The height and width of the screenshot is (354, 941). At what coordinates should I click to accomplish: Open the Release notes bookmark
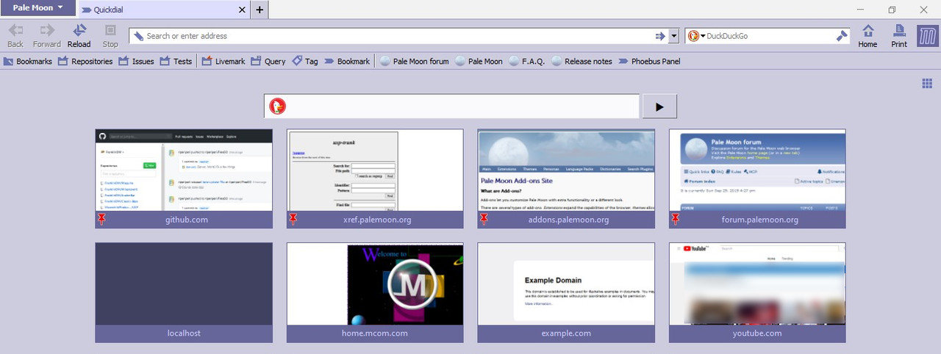pyautogui.click(x=582, y=62)
